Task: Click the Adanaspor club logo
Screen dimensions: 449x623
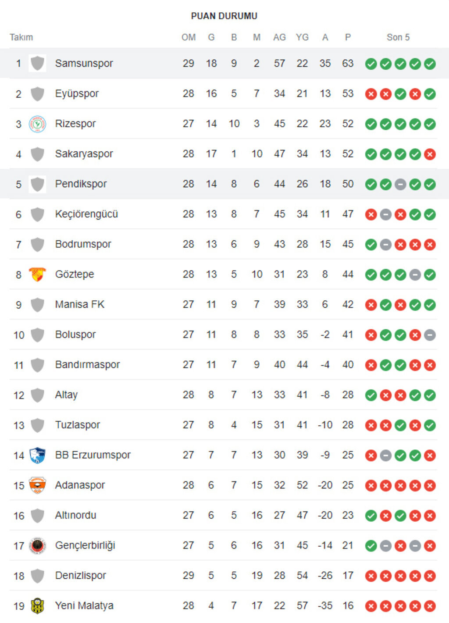Action: pos(37,485)
